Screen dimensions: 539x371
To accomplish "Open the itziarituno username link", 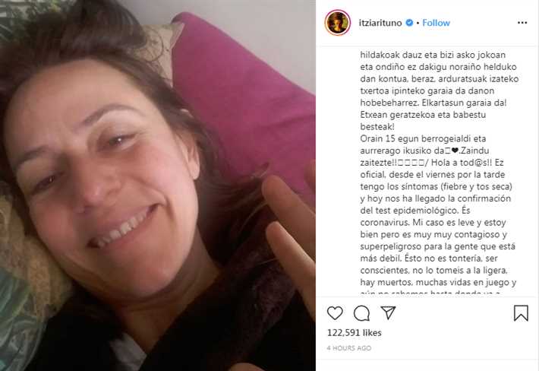I will click(x=380, y=23).
